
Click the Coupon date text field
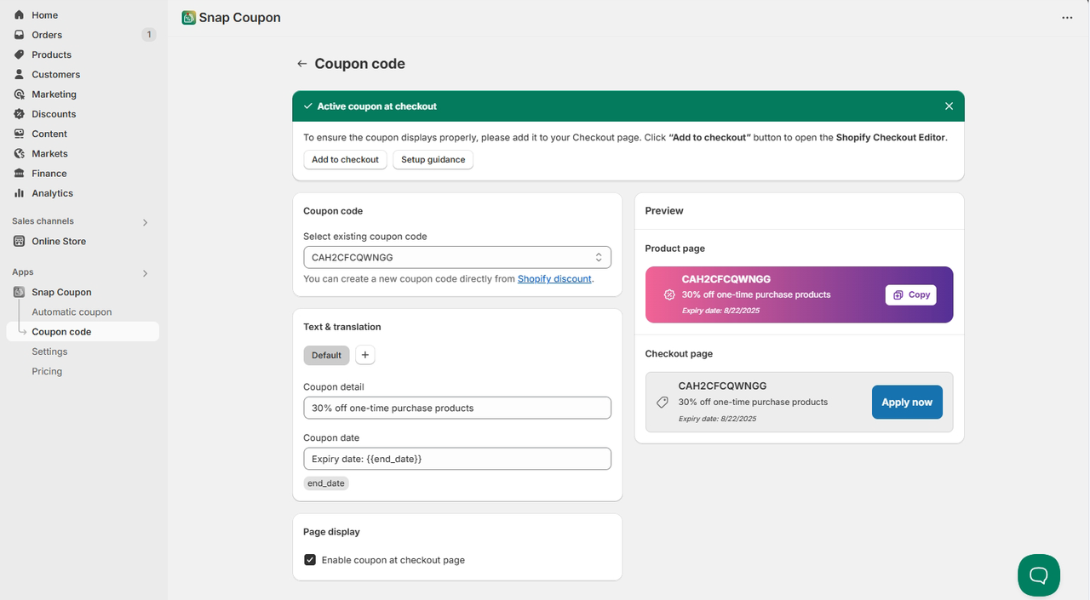coord(457,459)
